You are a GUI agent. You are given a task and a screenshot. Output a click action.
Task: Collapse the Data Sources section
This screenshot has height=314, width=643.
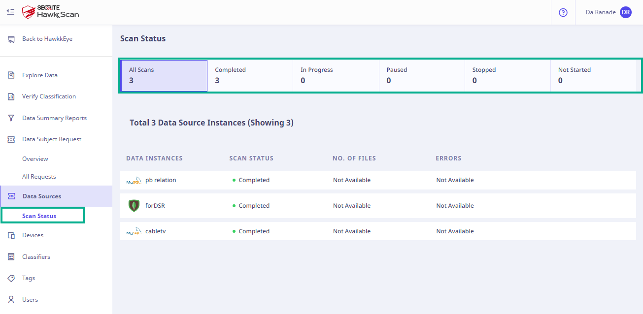42,196
